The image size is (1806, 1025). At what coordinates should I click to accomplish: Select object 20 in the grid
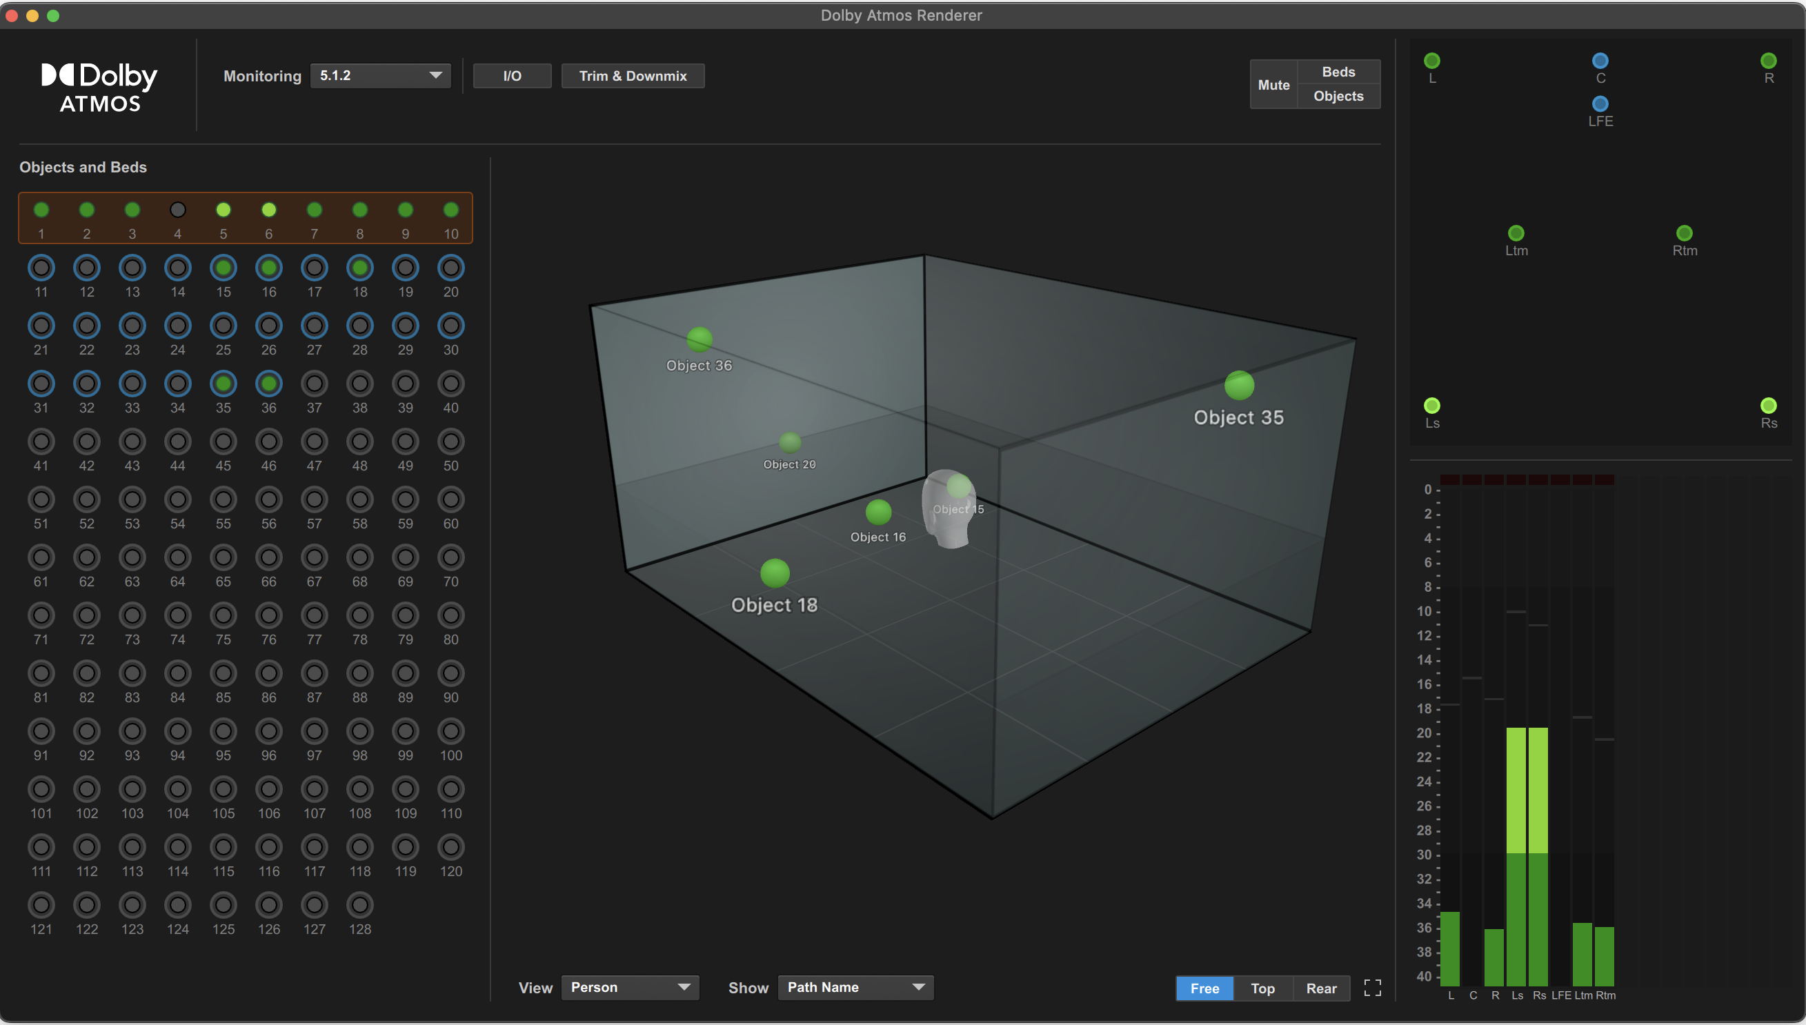(451, 268)
